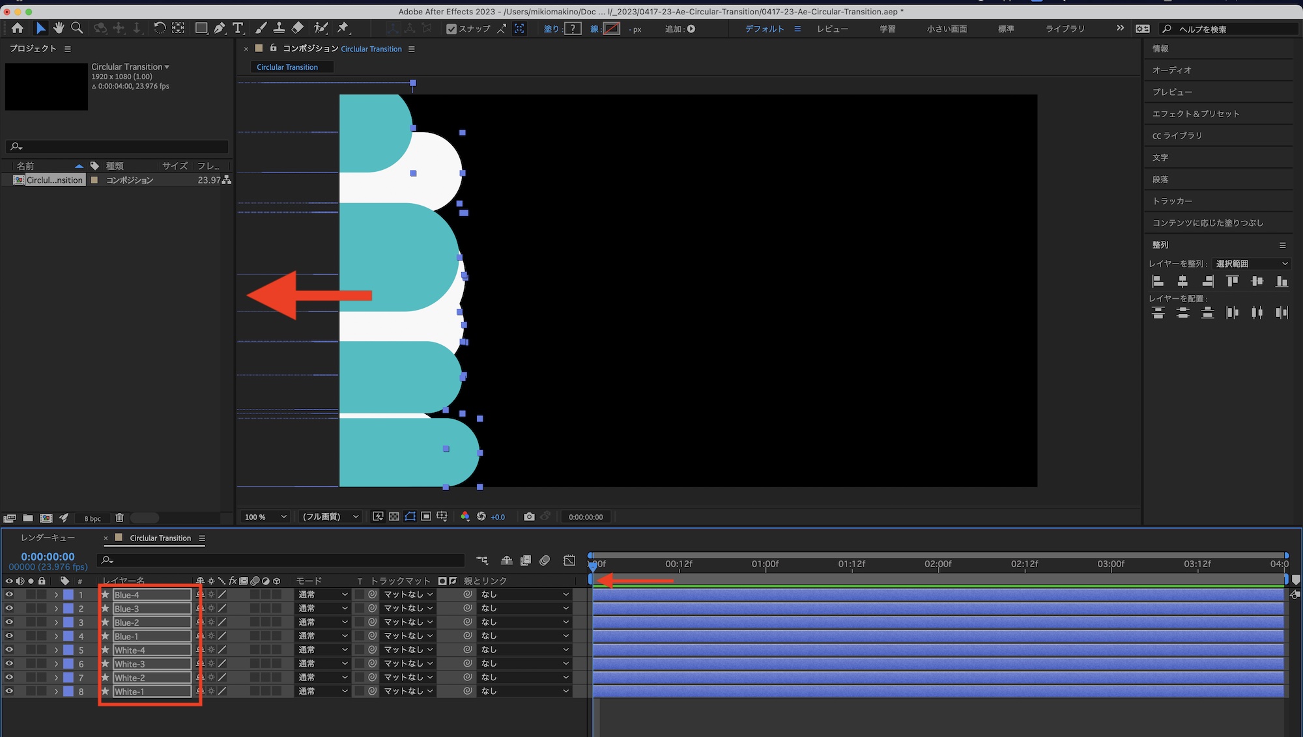The height and width of the screenshot is (737, 1303).
Task: Select the Pen tool in toolbar
Action: click(x=220, y=28)
